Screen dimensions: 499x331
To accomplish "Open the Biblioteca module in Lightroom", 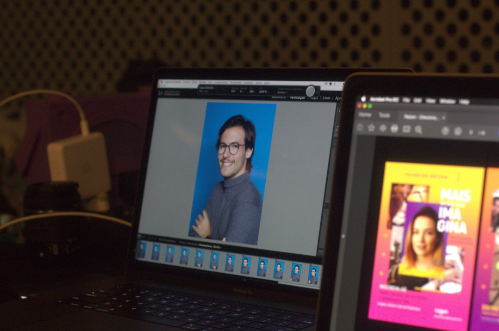I will tap(279, 97).
